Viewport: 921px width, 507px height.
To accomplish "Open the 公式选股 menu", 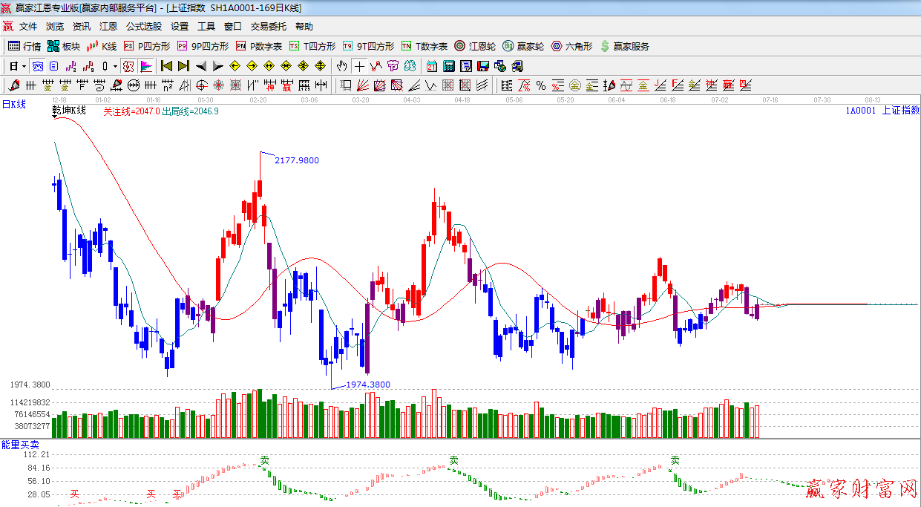I will [x=143, y=27].
